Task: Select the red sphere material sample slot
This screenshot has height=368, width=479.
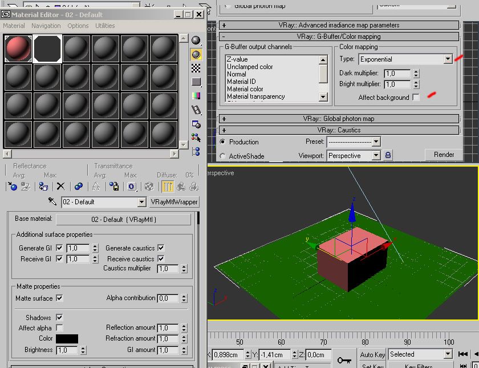Action: tap(18, 48)
